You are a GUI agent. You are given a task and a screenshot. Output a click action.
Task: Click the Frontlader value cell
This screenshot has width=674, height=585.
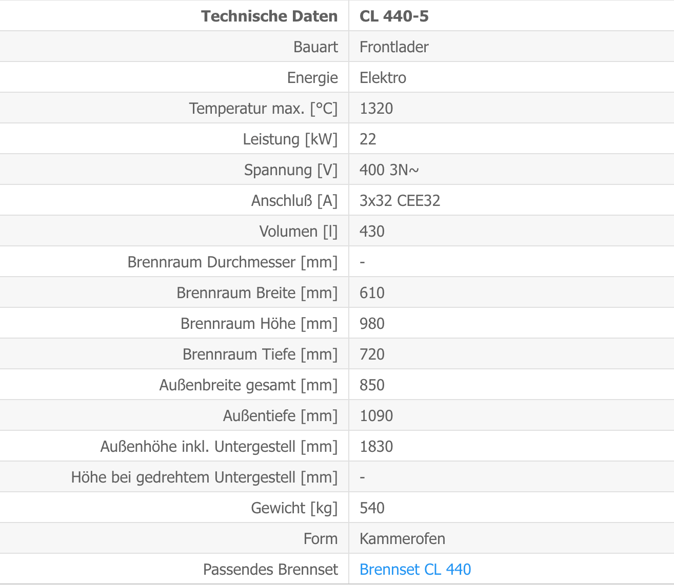[394, 47]
